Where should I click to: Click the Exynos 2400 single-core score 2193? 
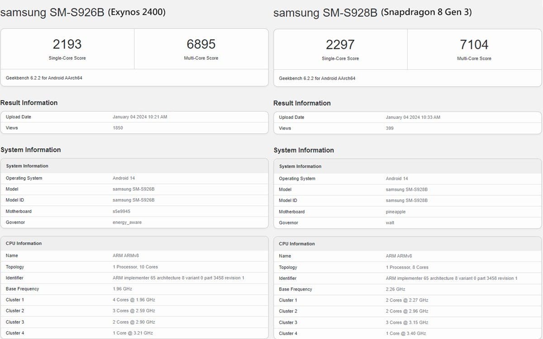[x=67, y=44]
